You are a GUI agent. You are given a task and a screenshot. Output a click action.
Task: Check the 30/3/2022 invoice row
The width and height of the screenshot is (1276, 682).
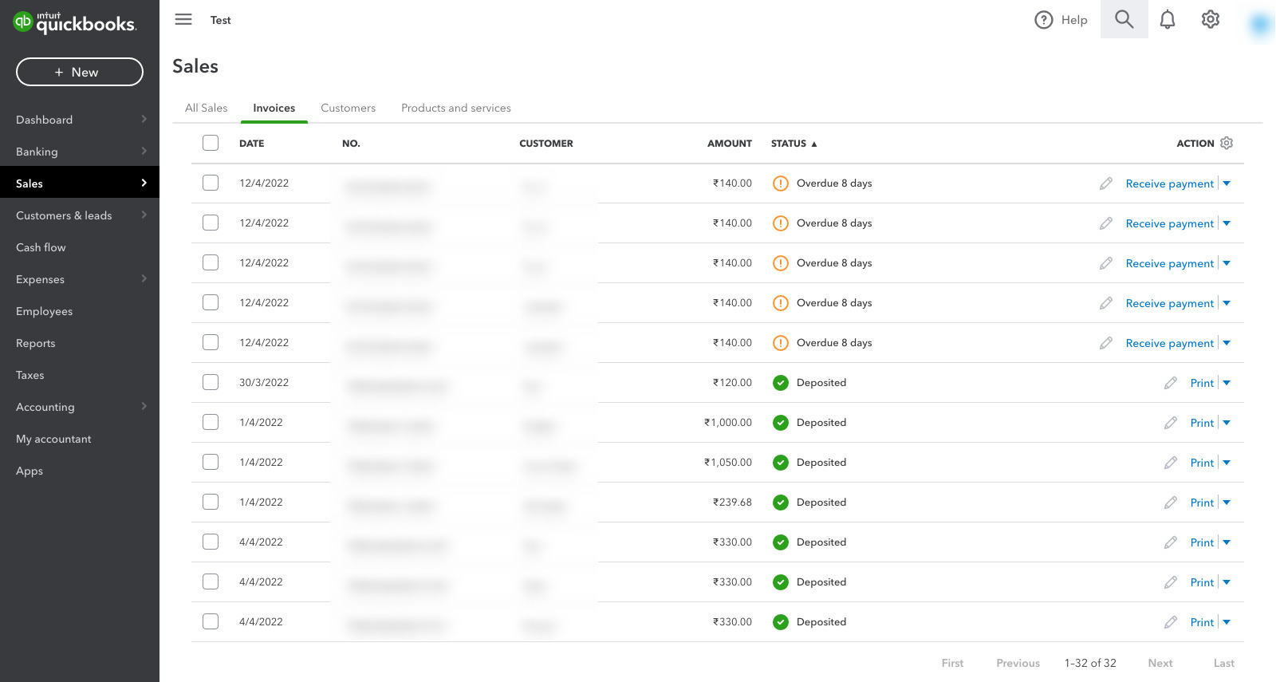211,382
